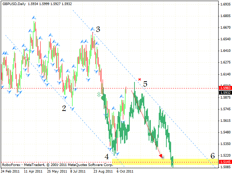Click the down fractal arrow right of wave label 4
Image resolution: width=232 pixels, height=174 pixels.
click(x=117, y=154)
